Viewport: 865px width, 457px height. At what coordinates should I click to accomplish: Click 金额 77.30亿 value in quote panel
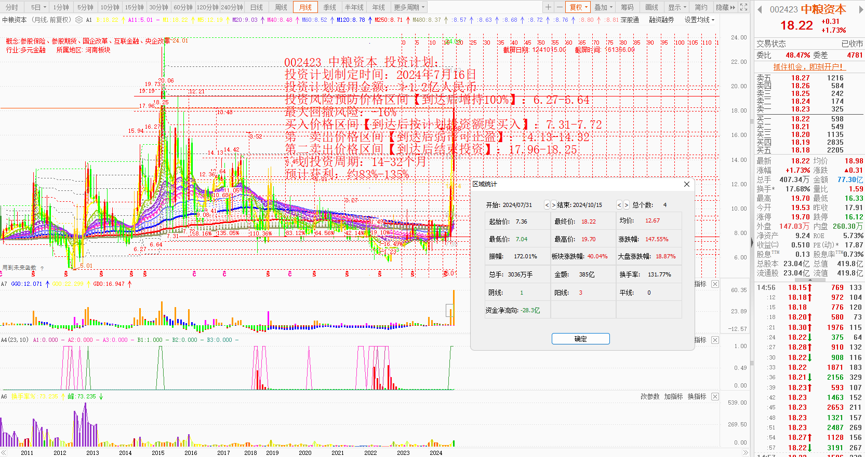[x=850, y=179]
